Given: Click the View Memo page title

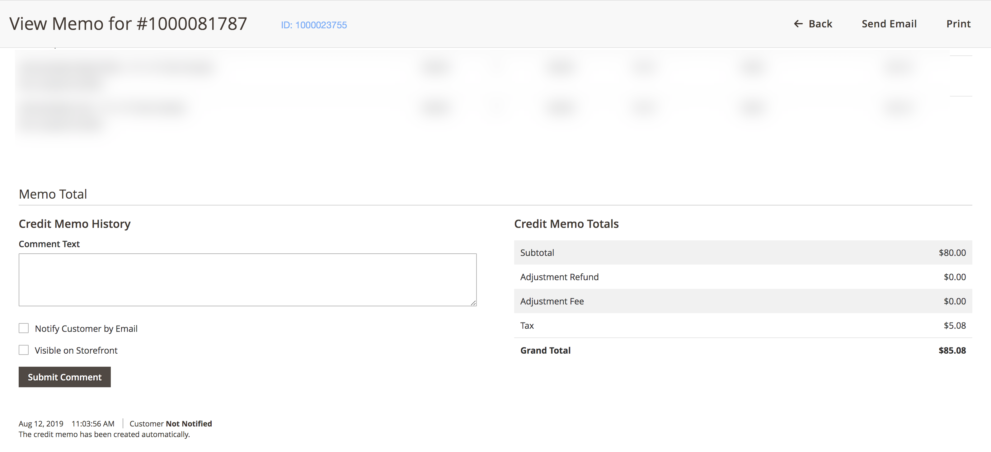Looking at the screenshot, I should (129, 23).
